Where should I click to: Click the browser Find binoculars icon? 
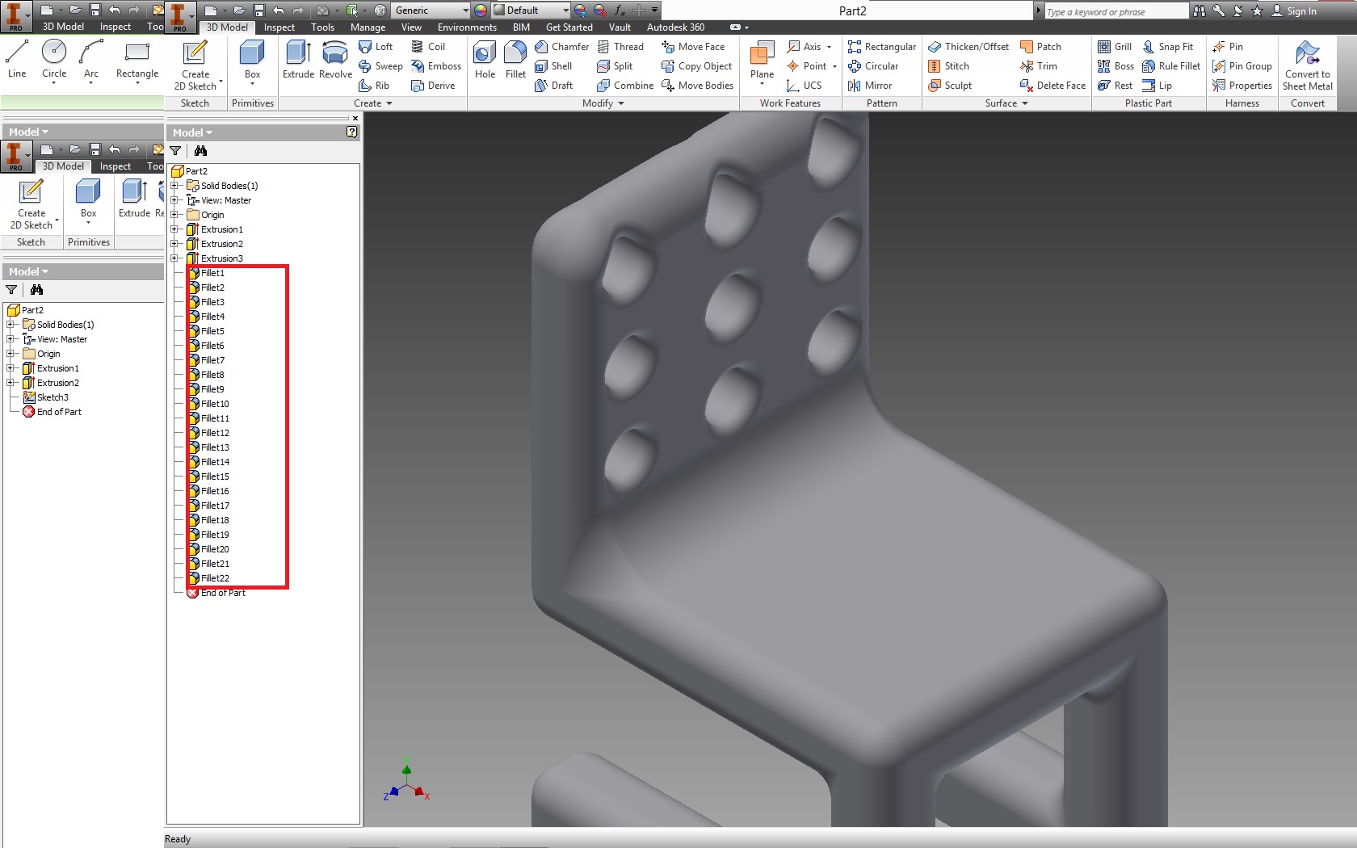point(200,151)
